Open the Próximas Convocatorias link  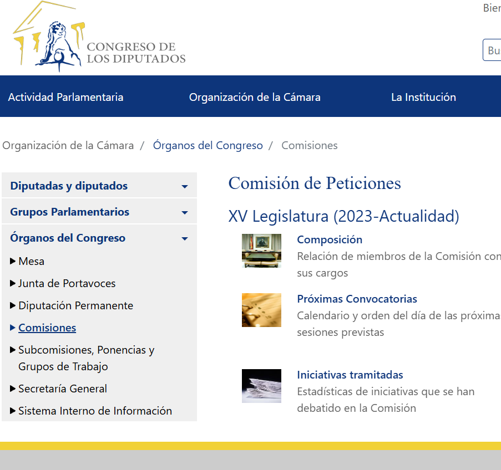357,298
